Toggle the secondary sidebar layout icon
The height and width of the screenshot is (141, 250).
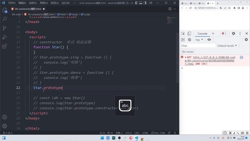coord(145,3)
